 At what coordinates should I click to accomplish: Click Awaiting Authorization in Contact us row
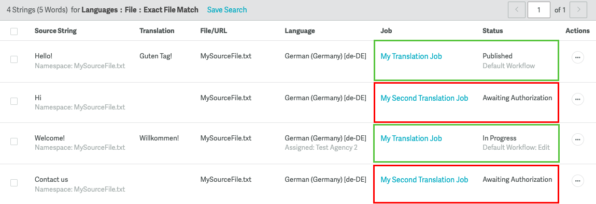(x=517, y=179)
